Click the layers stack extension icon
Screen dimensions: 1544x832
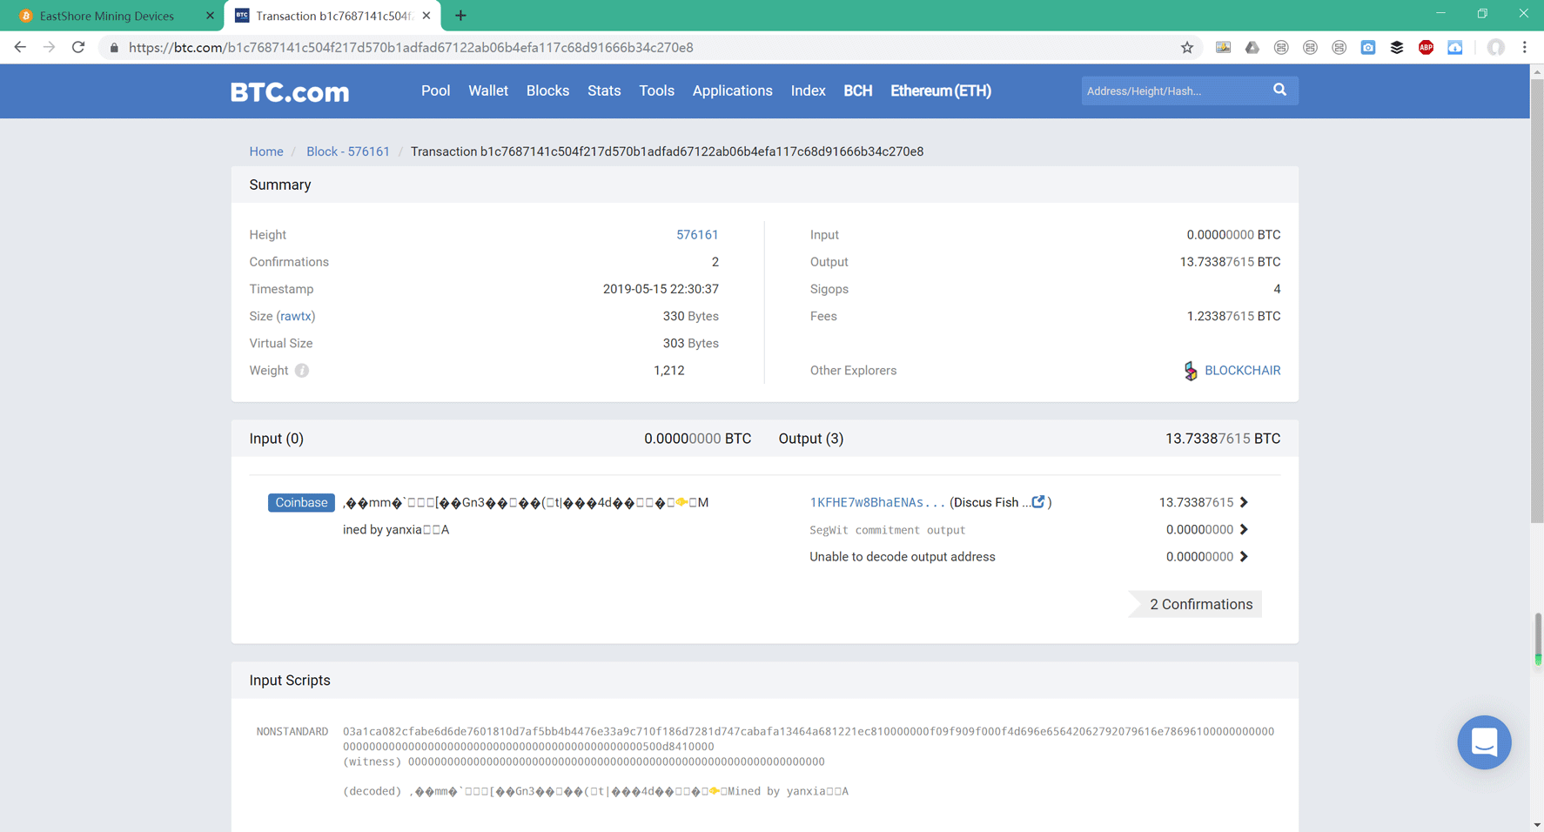[1397, 48]
